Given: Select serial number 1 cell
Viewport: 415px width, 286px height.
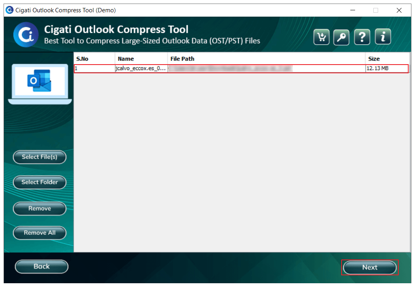Looking at the screenshot, I should [94, 69].
